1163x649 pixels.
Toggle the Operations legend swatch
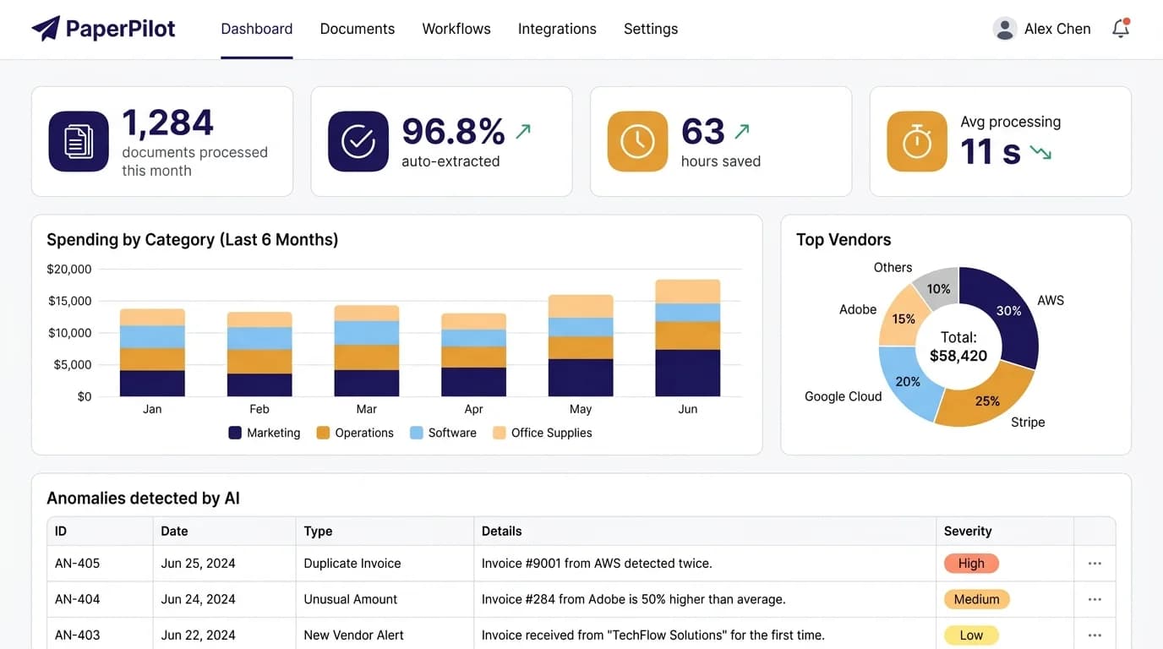pyautogui.click(x=323, y=433)
